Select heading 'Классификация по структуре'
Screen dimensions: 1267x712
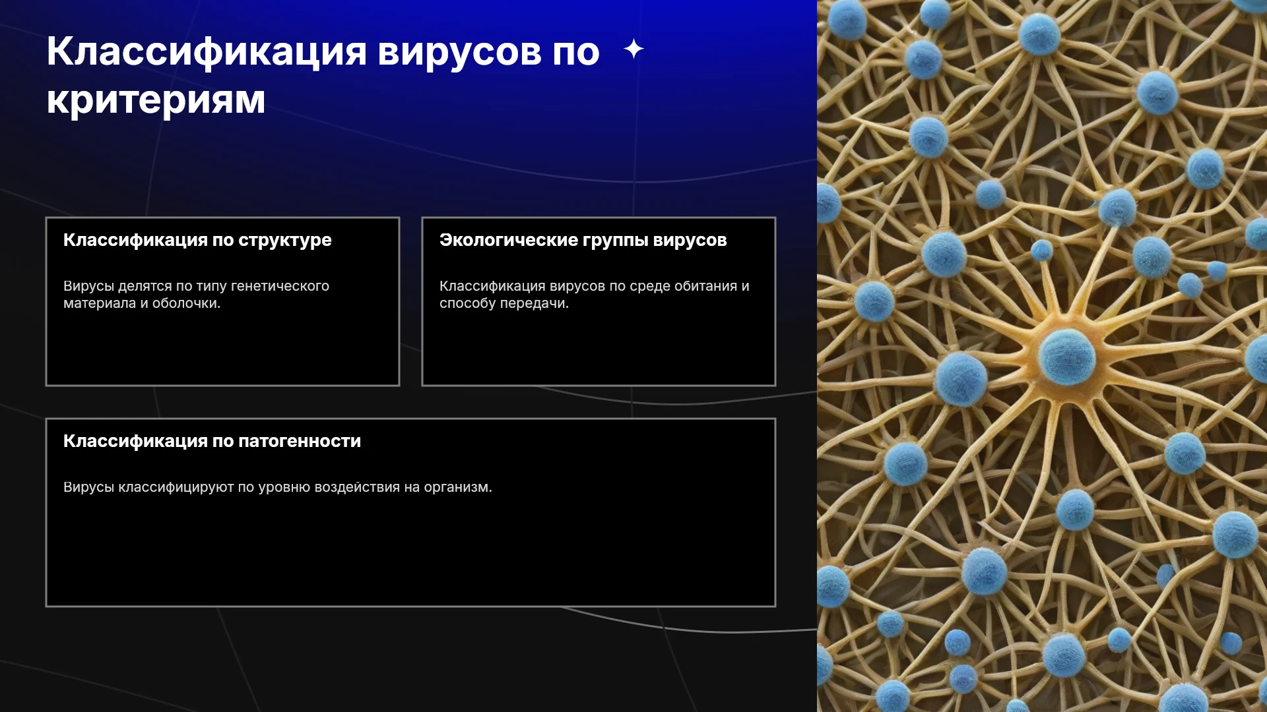(197, 240)
